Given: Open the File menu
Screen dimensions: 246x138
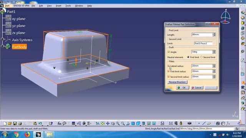Looking at the screenshot, I should pos(33,6).
